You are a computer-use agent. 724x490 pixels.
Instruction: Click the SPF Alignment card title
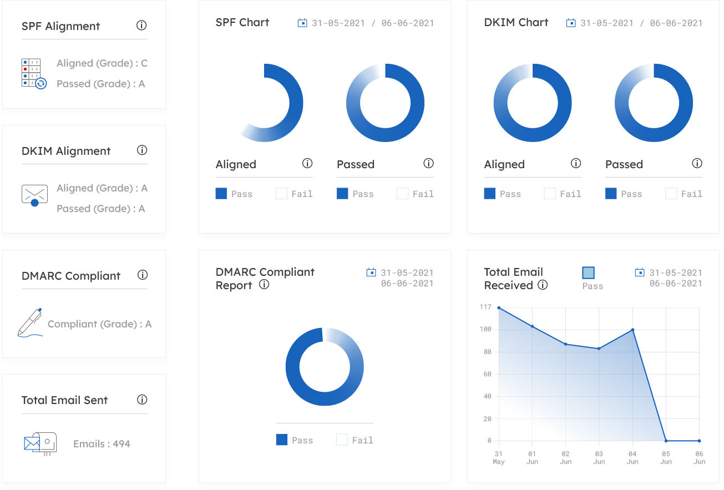pos(61,26)
